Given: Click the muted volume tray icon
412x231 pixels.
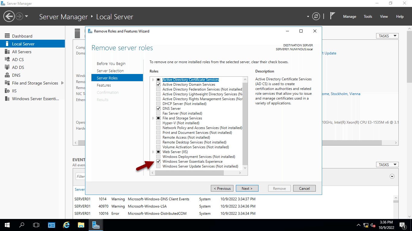Looking at the screenshot, I should pos(373,225).
